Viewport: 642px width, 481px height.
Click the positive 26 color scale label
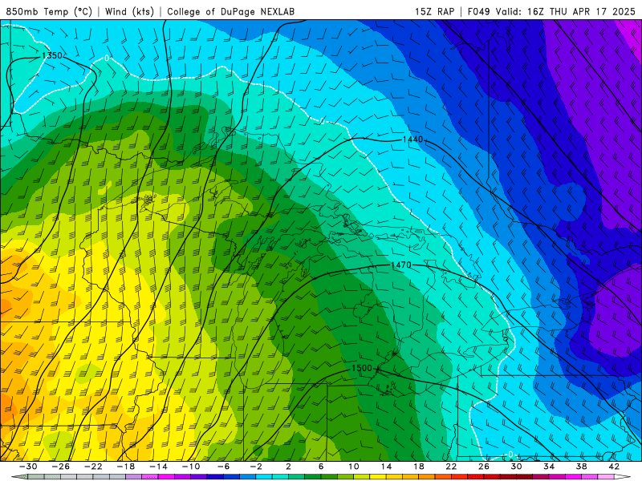484,467
